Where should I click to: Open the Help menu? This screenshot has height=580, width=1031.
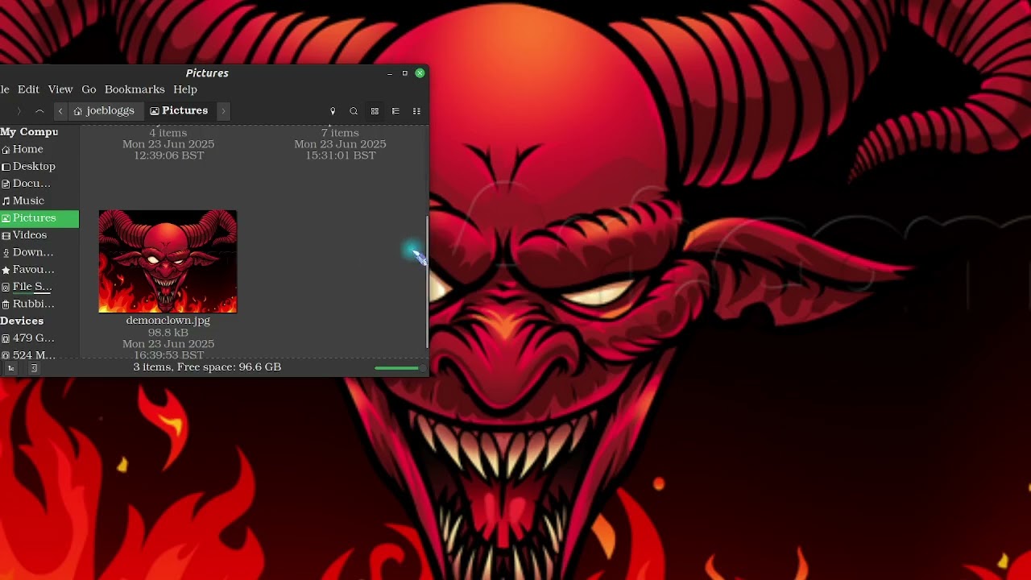[x=185, y=89]
